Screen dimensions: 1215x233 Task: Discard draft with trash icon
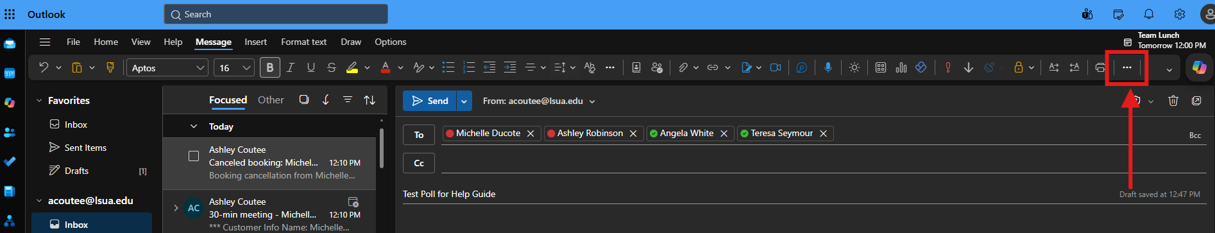click(1173, 101)
